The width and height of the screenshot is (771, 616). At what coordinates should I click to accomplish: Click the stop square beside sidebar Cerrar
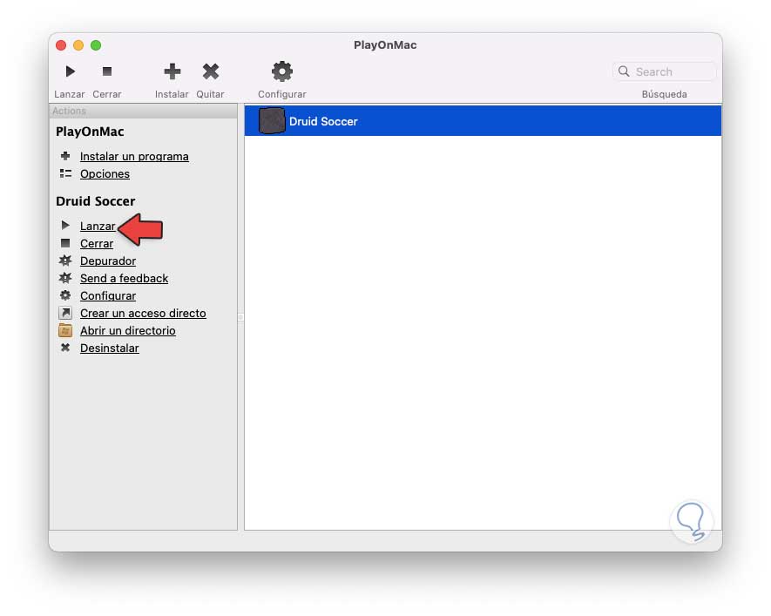point(65,243)
